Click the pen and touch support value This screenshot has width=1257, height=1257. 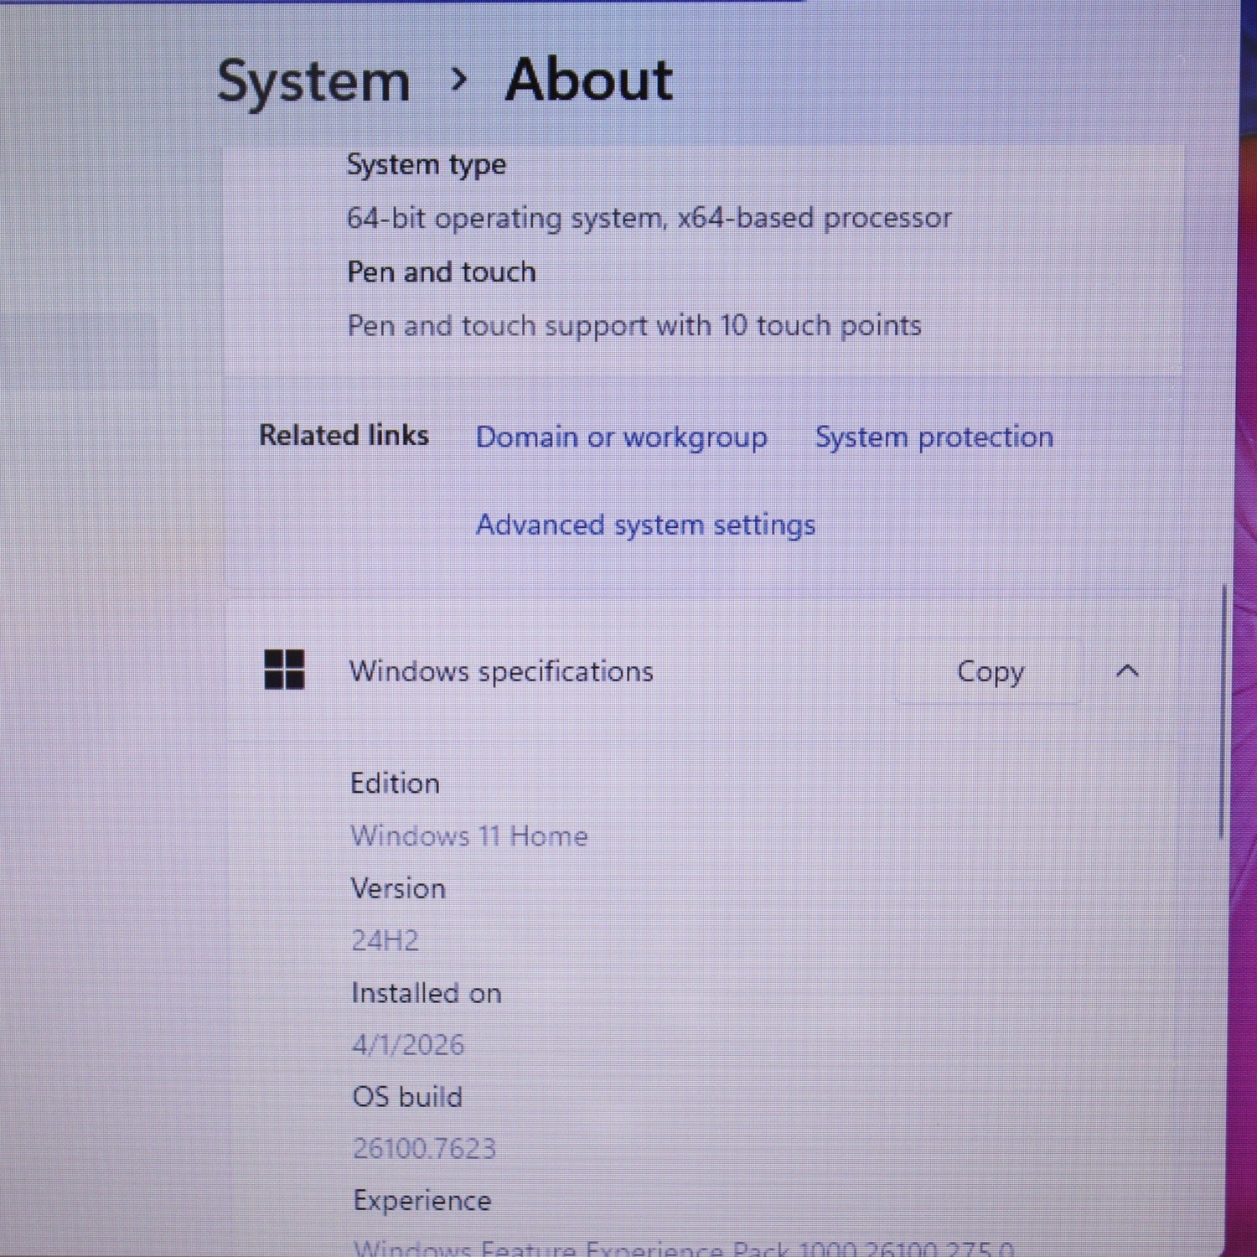click(634, 326)
